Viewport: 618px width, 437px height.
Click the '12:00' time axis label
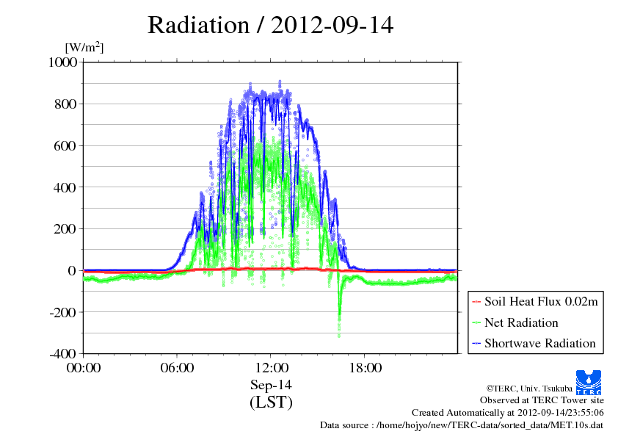[x=271, y=368]
